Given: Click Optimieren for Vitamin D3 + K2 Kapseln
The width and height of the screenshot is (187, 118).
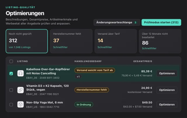Looking at the screenshot, I should pos(167,90).
